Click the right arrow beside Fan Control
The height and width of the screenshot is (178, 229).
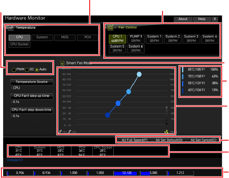pyautogui.click(x=115, y=28)
